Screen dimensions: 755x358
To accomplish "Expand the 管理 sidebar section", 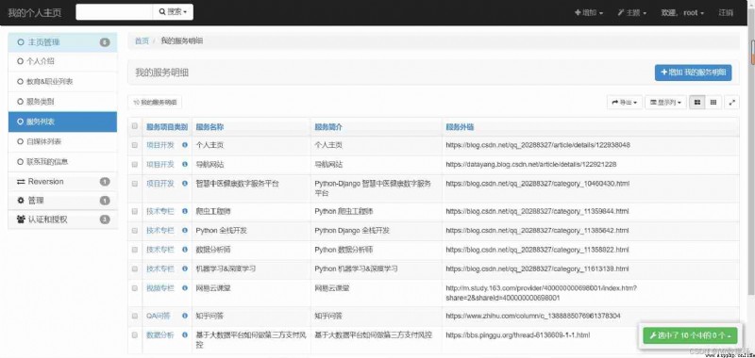I will point(62,201).
